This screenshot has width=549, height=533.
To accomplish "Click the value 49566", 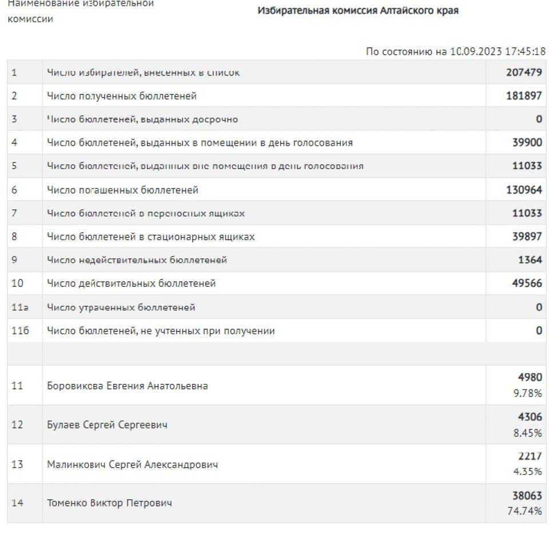I will tap(527, 283).
